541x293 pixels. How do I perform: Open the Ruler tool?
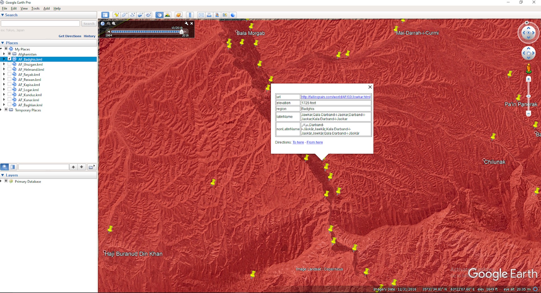click(x=190, y=15)
